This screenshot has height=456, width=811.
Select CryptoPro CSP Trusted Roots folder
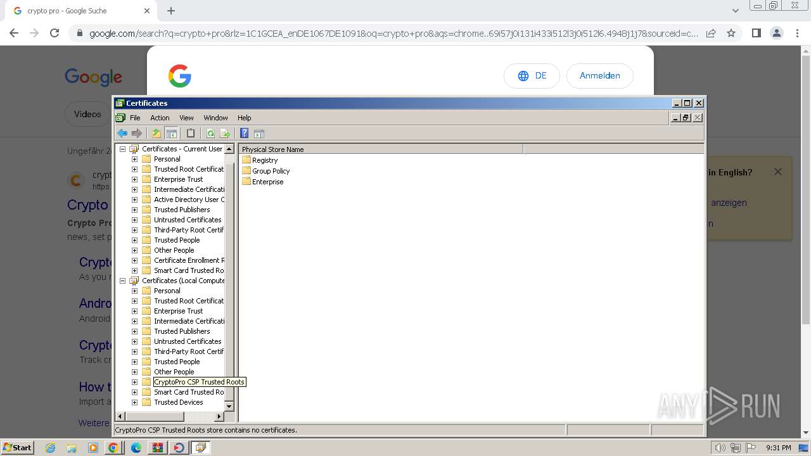199,382
